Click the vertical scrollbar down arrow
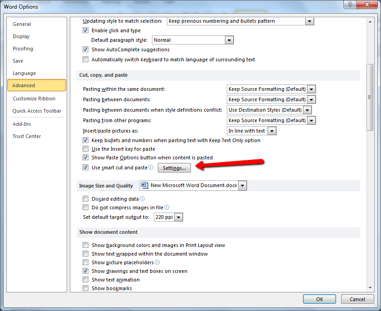 369,288
